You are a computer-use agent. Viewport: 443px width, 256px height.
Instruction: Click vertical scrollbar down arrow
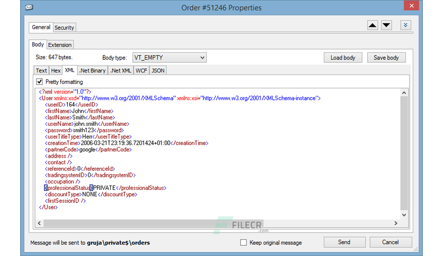coord(404,215)
